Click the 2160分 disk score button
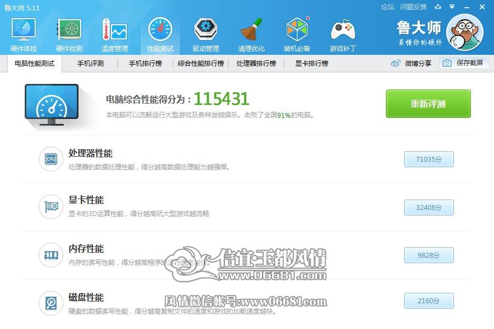 (x=429, y=301)
